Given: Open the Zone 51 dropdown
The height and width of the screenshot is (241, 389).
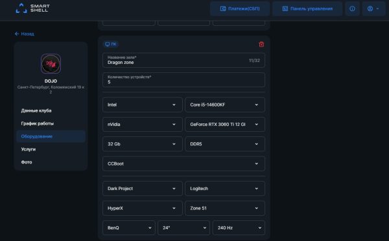Looking at the screenshot, I should 225,208.
